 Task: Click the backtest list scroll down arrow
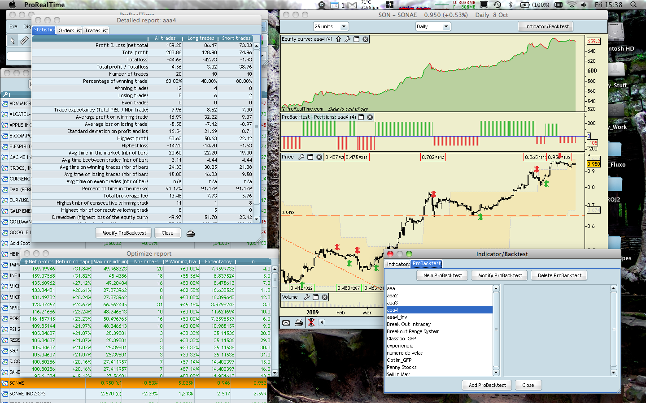[496, 373]
